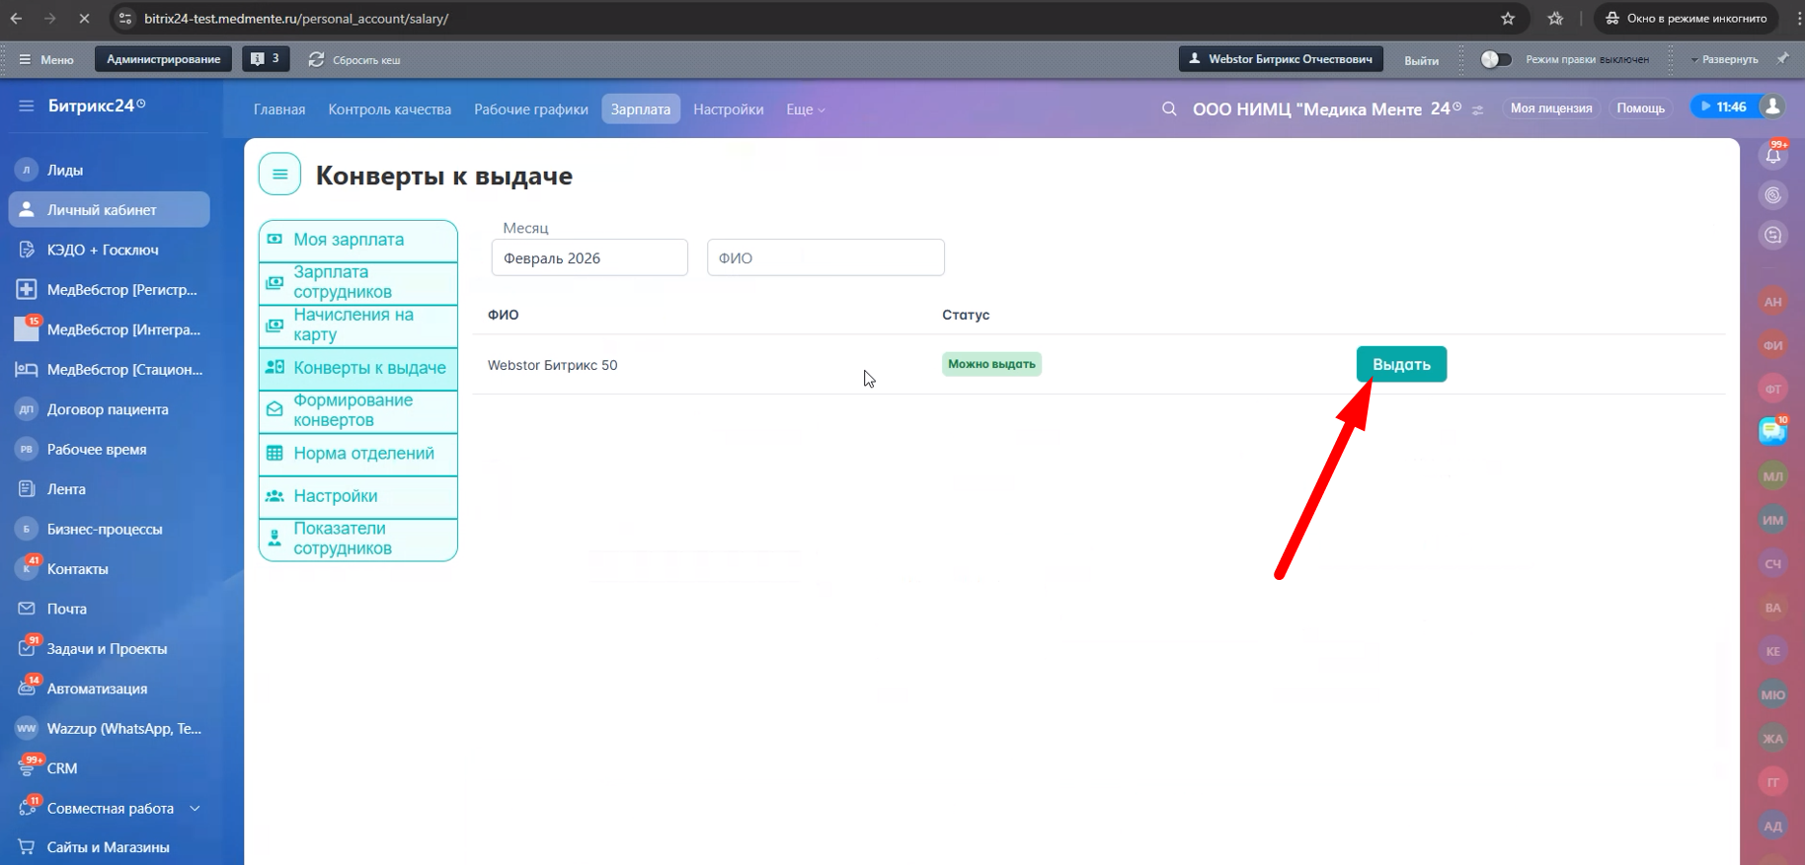Open the Месяц Февраль 2026 selector
1805x865 pixels.
coord(589,258)
